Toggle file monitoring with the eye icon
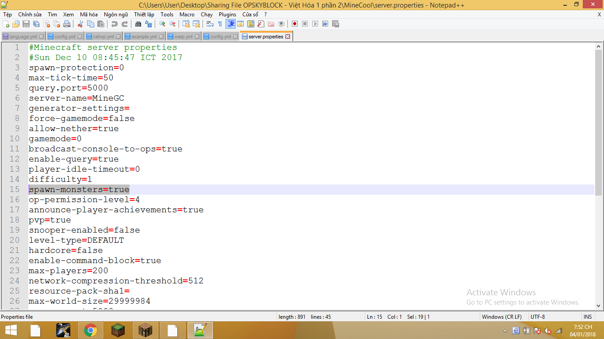The width and height of the screenshot is (604, 339). (281, 24)
